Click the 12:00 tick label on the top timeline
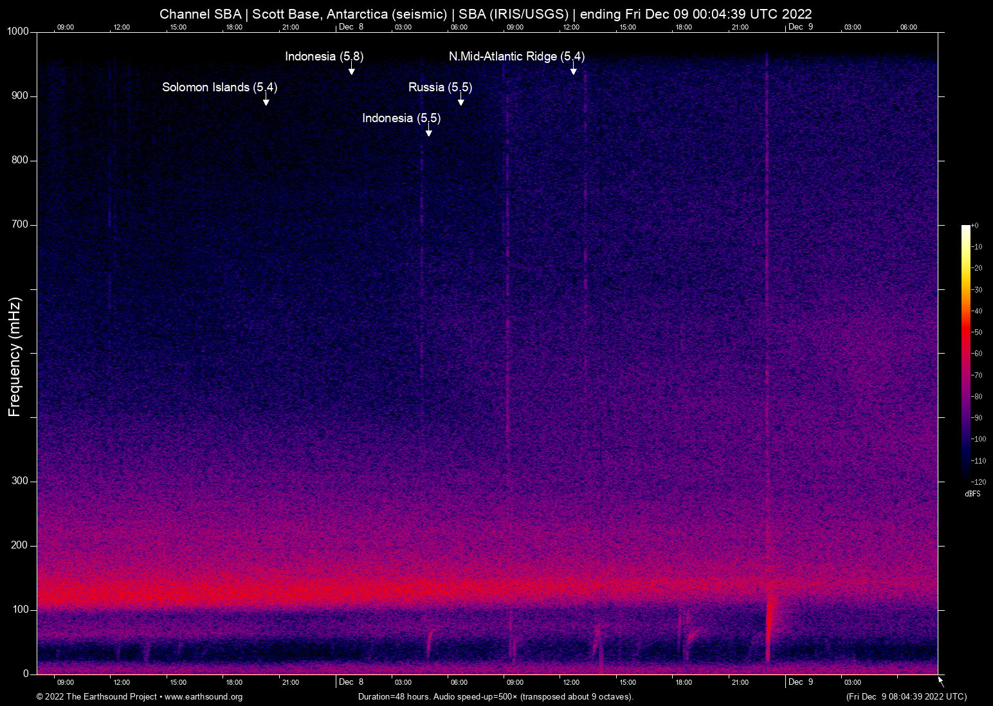The image size is (993, 706). [x=122, y=27]
